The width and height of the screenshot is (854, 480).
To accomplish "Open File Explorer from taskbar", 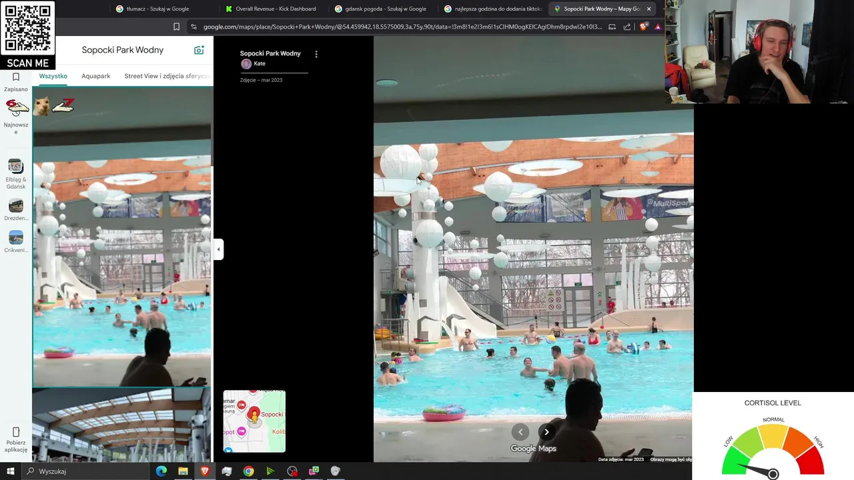I will pos(183,471).
